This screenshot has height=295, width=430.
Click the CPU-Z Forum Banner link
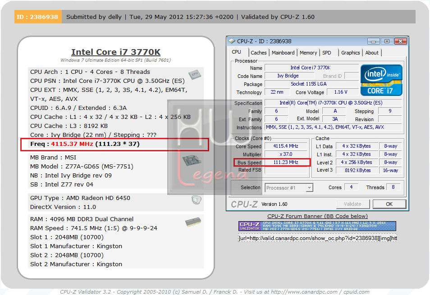(x=317, y=216)
